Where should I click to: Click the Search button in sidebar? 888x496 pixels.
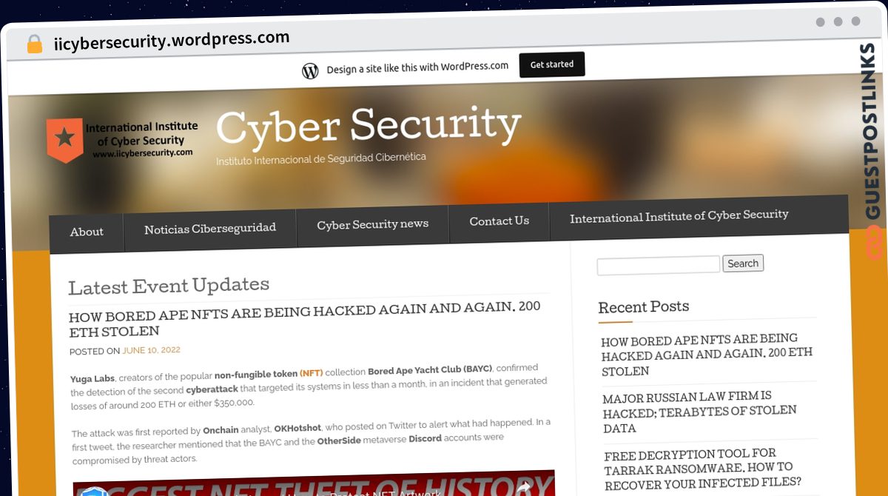click(743, 264)
